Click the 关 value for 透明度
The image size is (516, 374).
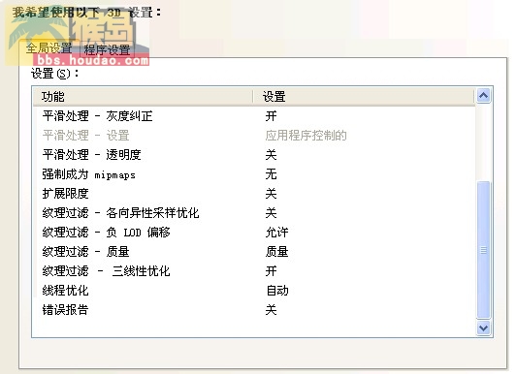[272, 155]
